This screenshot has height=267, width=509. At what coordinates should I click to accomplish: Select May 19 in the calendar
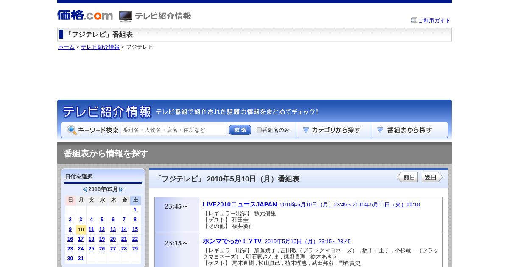[x=102, y=239]
